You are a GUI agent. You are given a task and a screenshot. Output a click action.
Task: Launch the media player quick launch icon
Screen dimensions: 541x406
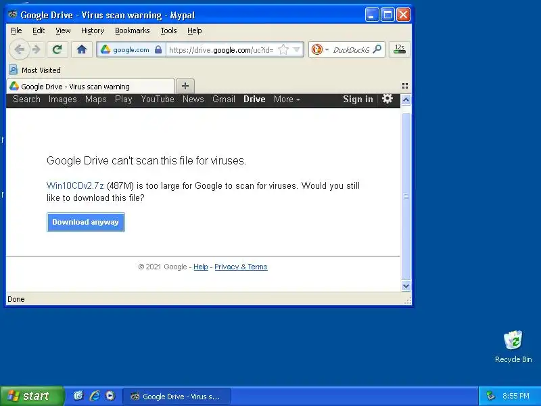(110, 396)
